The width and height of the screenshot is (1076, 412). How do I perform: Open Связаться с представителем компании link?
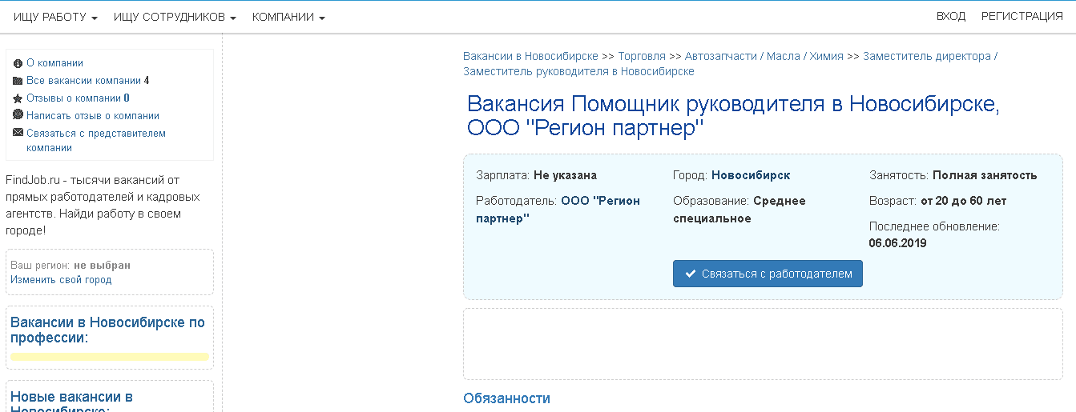point(96,140)
